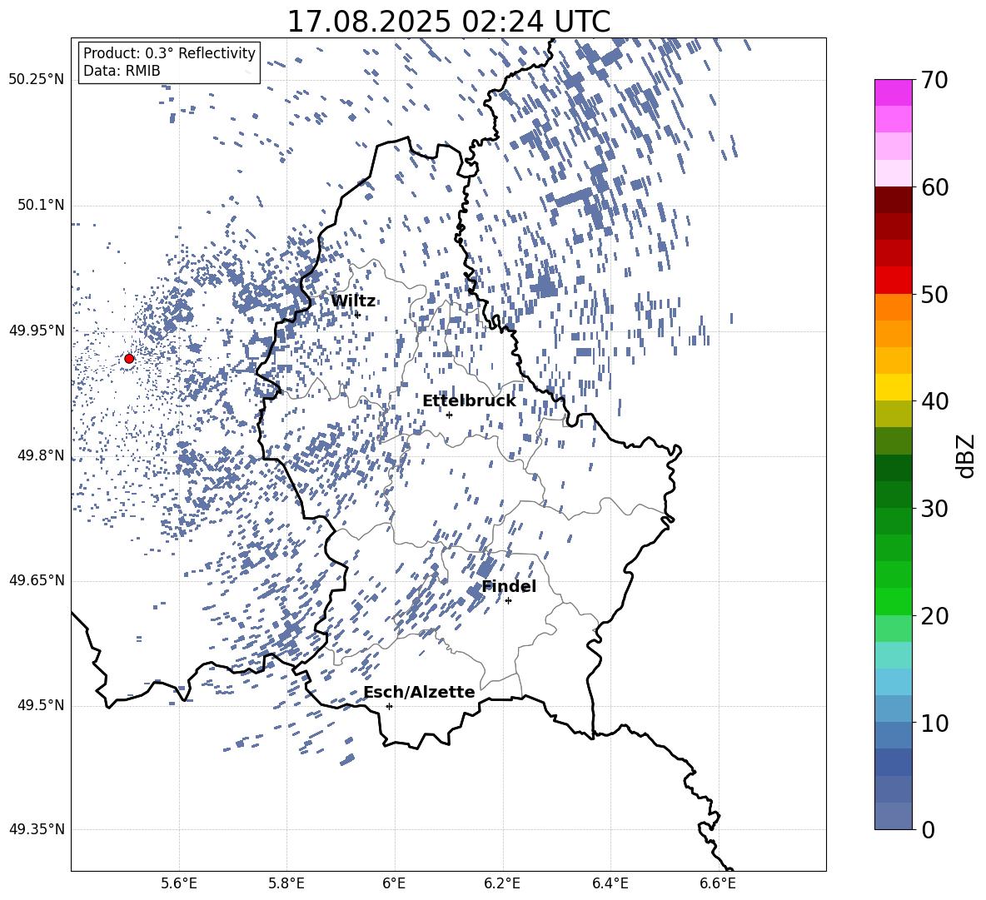
Task: Click the title 17.08.2025 02:24 UTC
Action: (x=448, y=22)
